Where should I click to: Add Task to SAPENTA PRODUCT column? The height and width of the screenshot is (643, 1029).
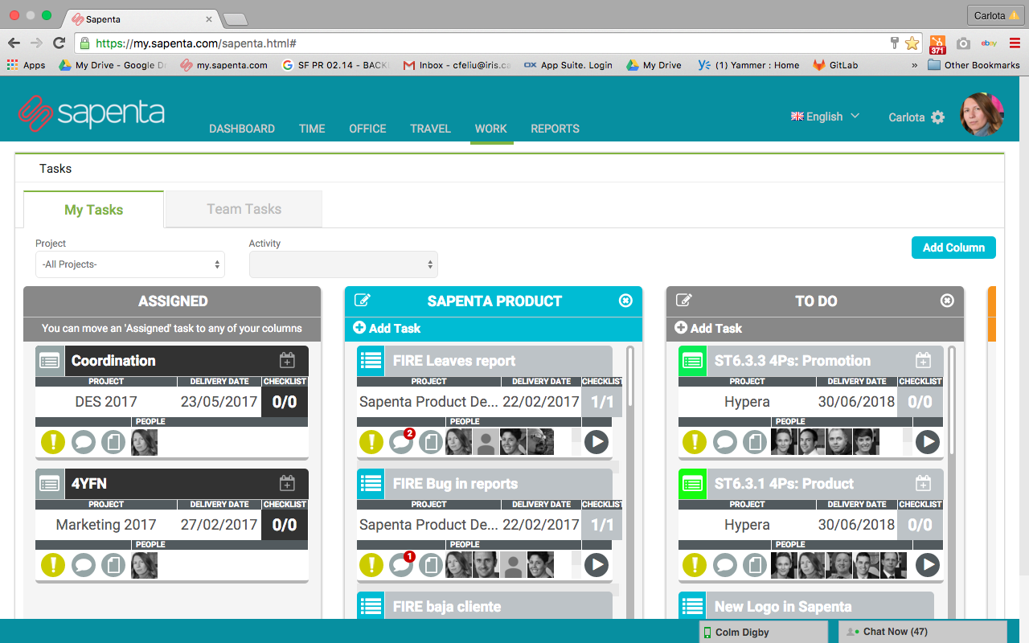[x=387, y=328]
